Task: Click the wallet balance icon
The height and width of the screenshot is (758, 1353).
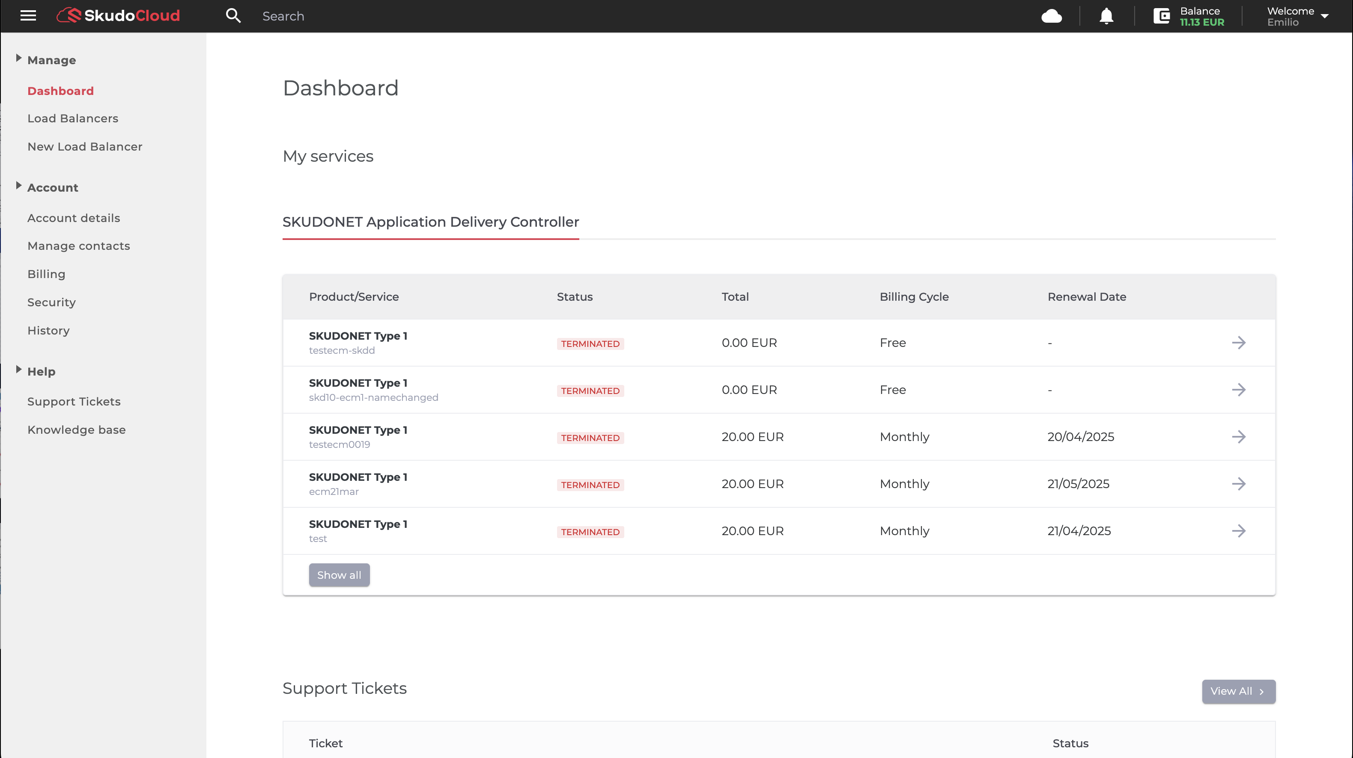Action: pyautogui.click(x=1161, y=16)
